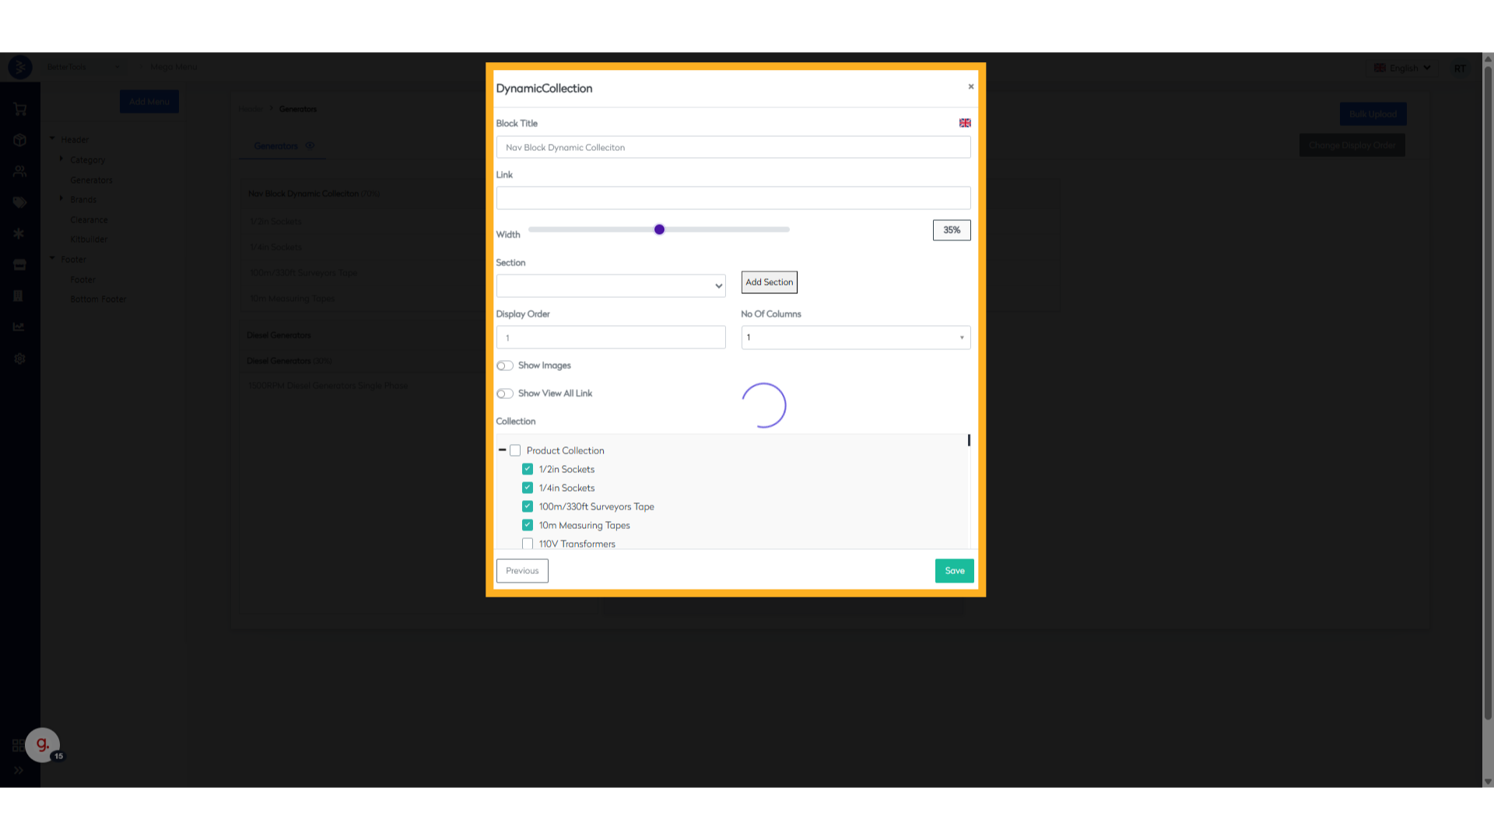The image size is (1494, 840).
Task: Uncheck the 1/4in Sockets checkbox
Action: tap(528, 488)
